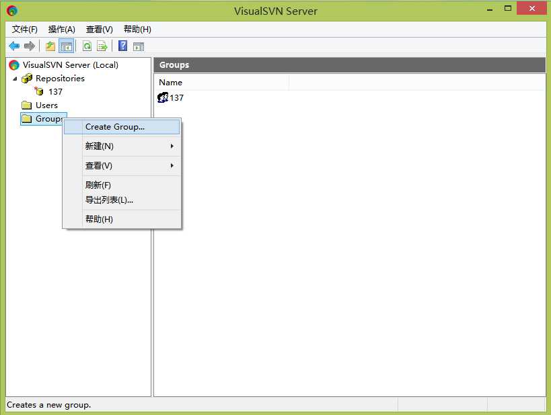Toggle the console tree pane icon

[x=67, y=46]
